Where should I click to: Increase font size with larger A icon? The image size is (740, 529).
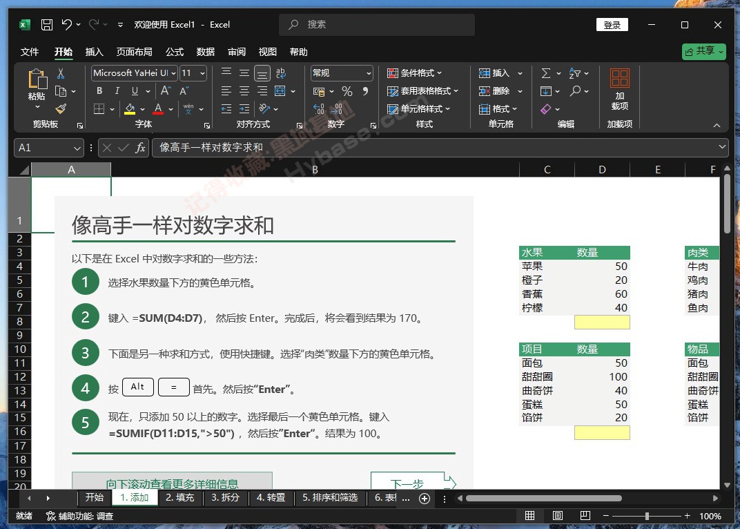point(166,90)
